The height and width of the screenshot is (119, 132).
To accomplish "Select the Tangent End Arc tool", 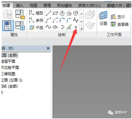I will coord(62,20).
